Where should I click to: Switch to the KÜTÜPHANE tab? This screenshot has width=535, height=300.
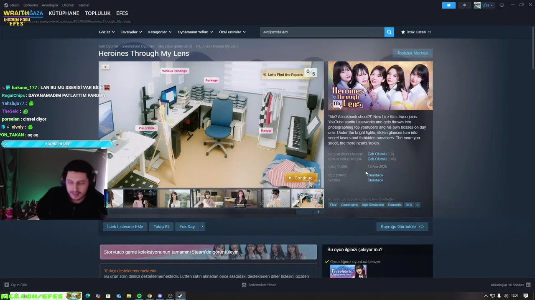64,13
